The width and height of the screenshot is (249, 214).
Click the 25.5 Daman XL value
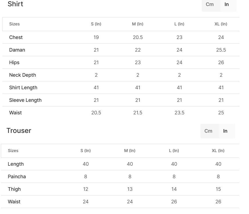221,50
